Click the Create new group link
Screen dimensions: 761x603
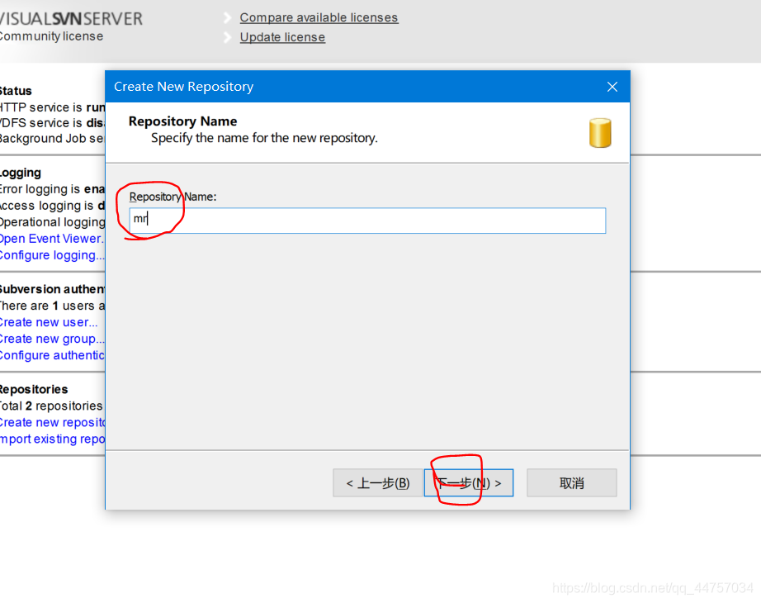point(51,339)
